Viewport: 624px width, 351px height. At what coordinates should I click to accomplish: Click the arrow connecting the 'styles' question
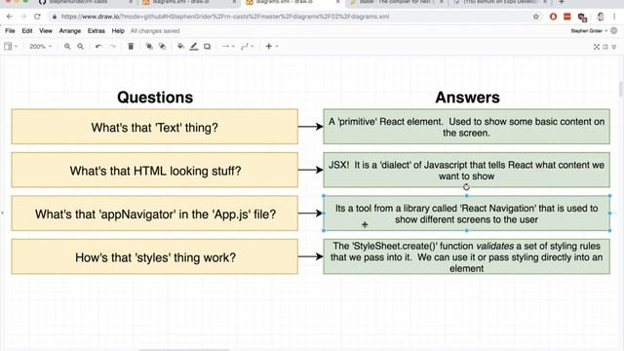coord(310,256)
